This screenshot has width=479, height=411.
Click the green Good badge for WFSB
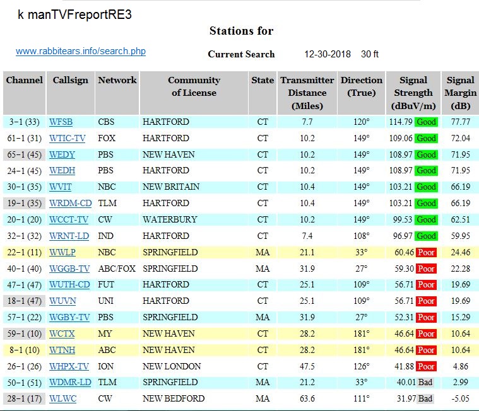[x=426, y=122]
